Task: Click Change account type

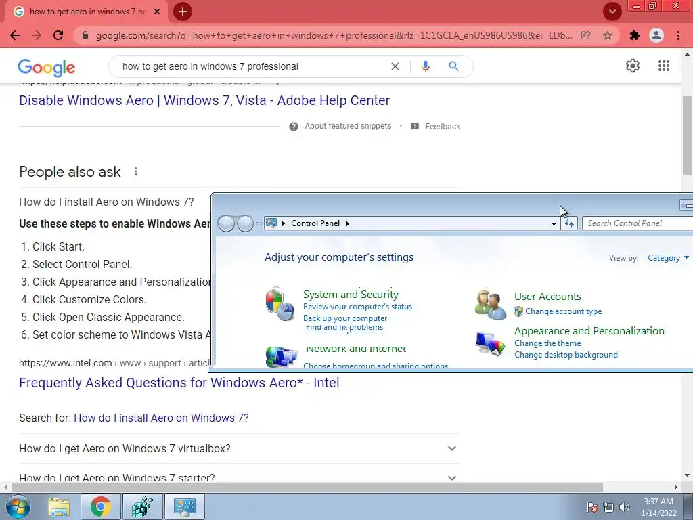Action: coord(564,311)
